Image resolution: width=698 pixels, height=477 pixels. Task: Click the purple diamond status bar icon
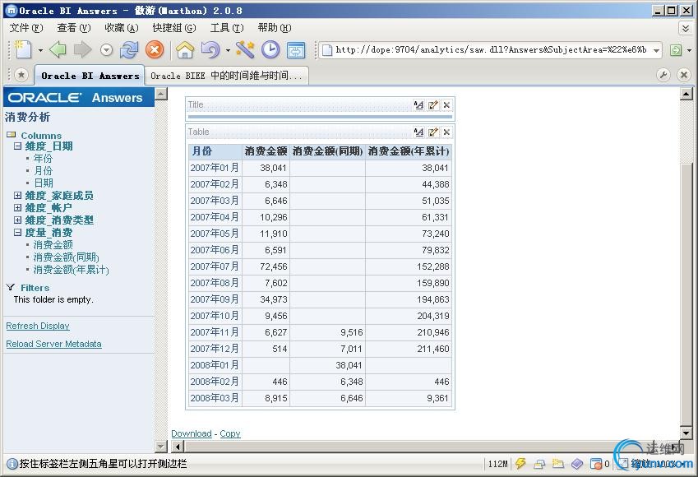pyautogui.click(x=577, y=464)
